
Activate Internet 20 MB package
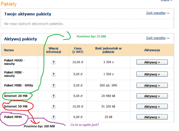tap(152, 96)
